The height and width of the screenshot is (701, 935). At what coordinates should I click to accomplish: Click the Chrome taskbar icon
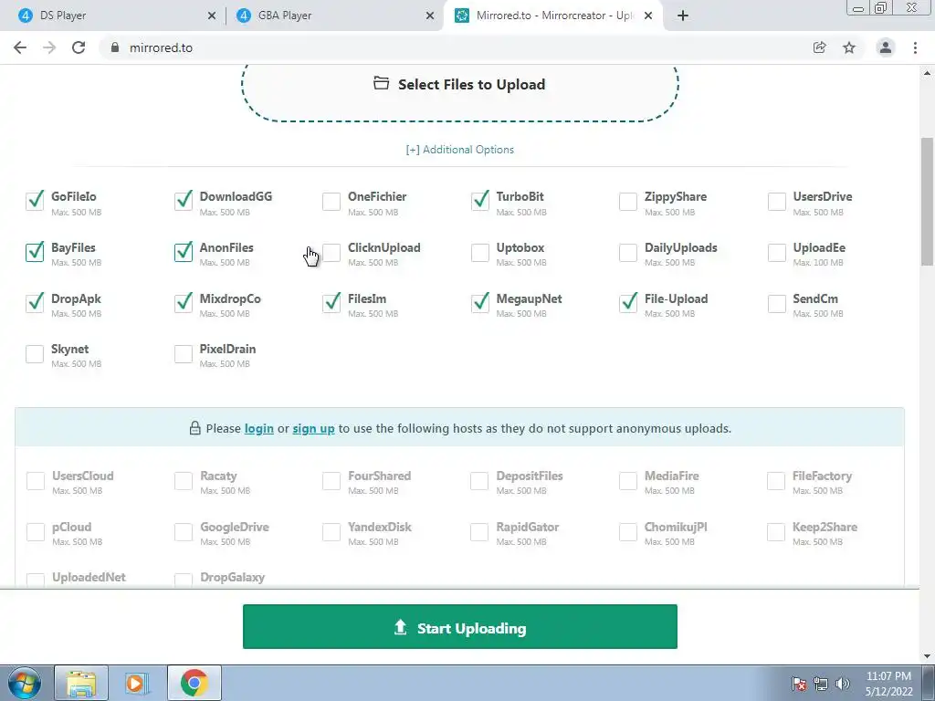tap(194, 683)
